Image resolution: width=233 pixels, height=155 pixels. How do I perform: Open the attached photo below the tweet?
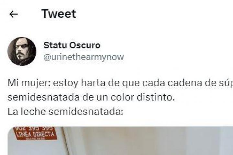coord(120,141)
